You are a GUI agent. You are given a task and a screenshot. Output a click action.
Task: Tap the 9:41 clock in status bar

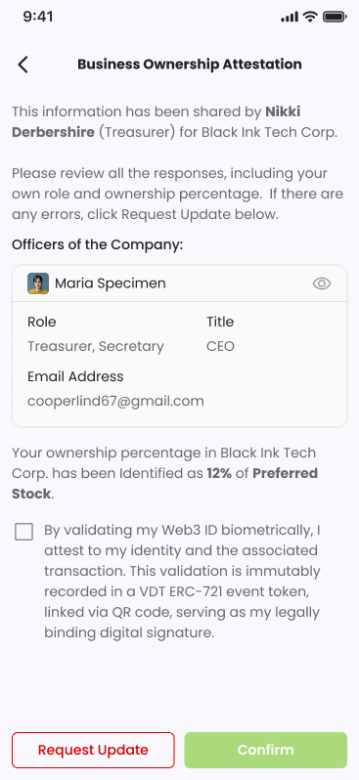[x=38, y=17]
